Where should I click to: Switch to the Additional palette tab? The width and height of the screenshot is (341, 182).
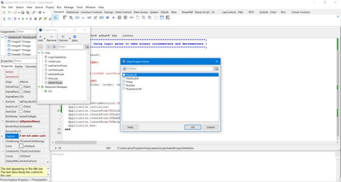point(72,12)
